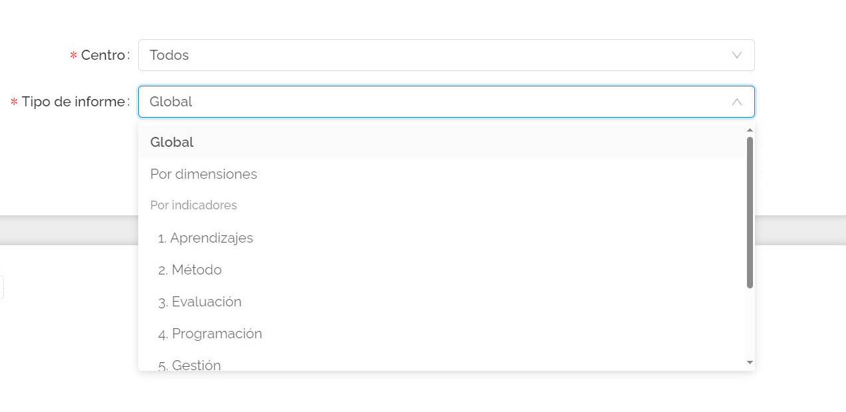Click the dropdown list scroll-up arrow
Viewport: 846px width, 412px height.
(x=750, y=130)
